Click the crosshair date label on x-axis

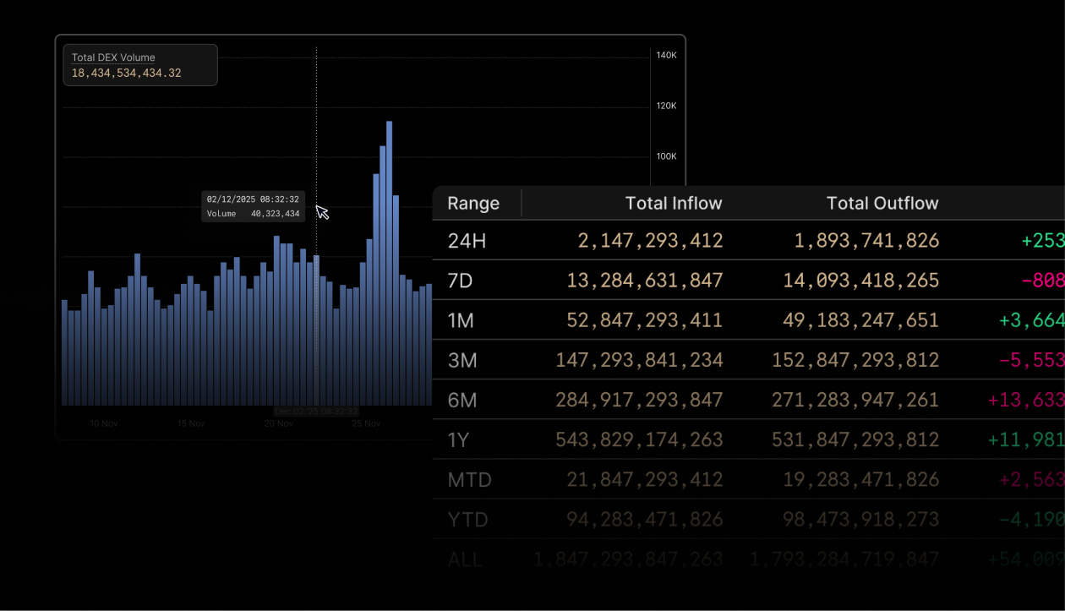[316, 412]
